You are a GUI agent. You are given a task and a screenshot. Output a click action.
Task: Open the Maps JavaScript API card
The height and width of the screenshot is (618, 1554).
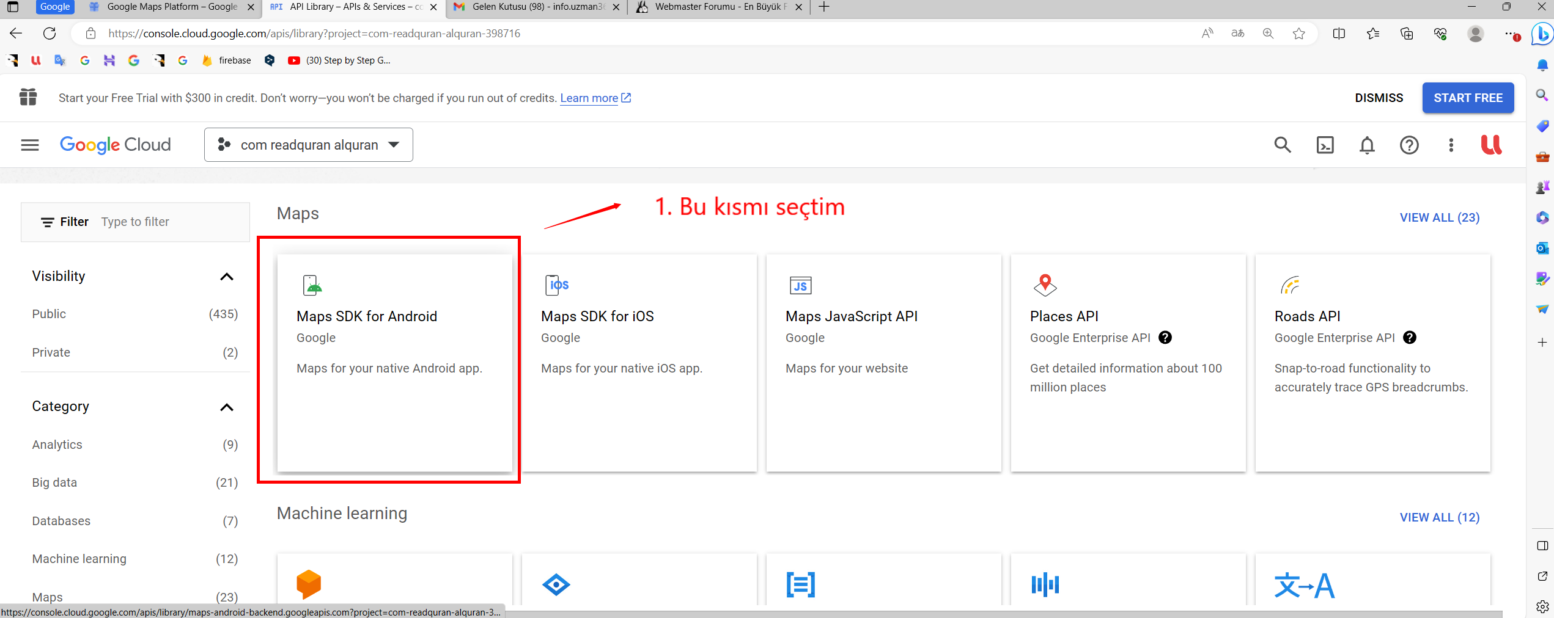(883, 363)
